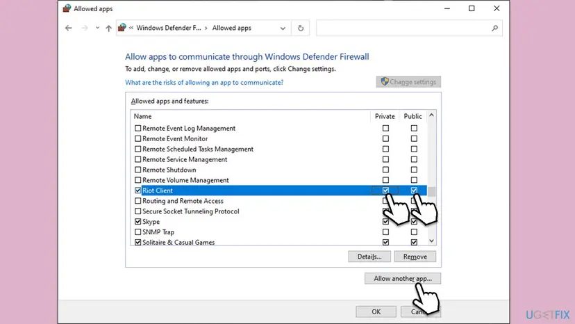Click the search magnifier icon

pos(494,28)
